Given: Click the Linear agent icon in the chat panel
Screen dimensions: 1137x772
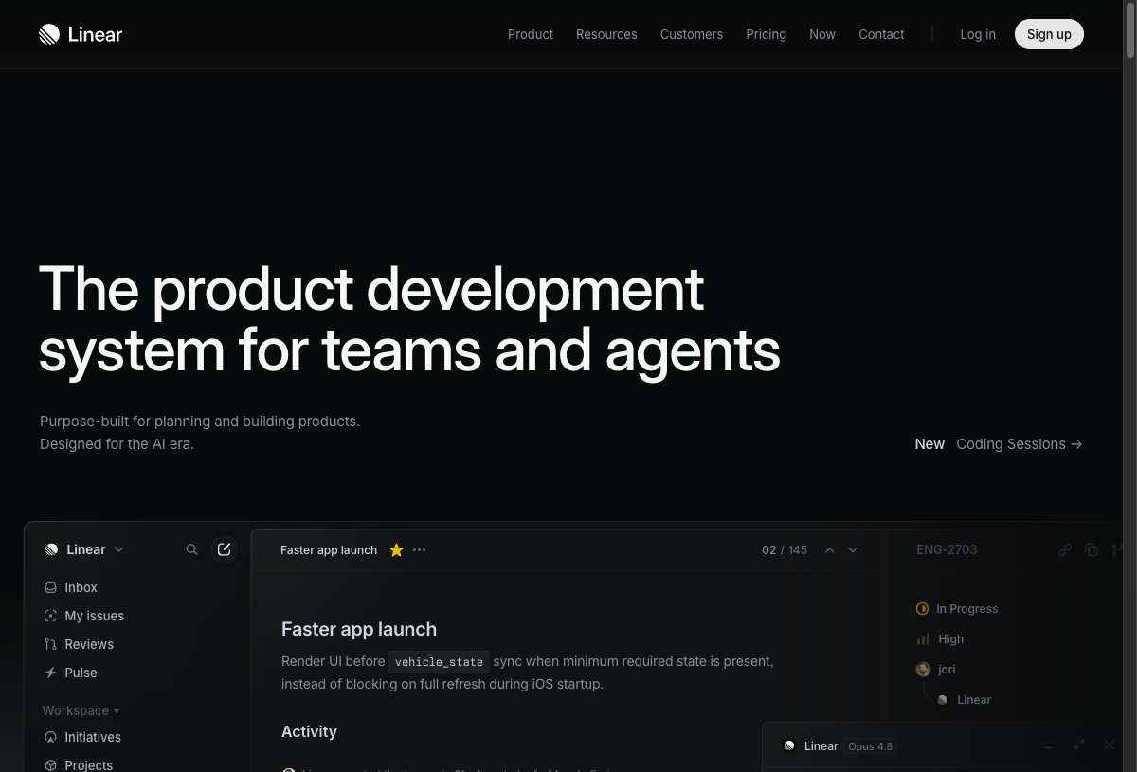Looking at the screenshot, I should (789, 746).
